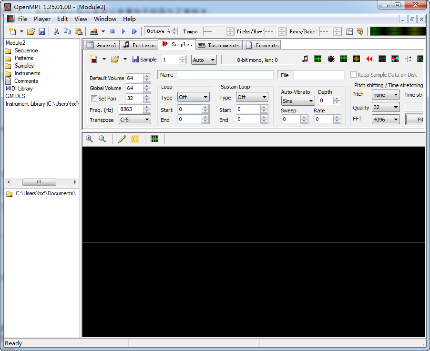Click the scissors cut icon in toolbar
Screen dimensions: 430x351
[x=56, y=31]
